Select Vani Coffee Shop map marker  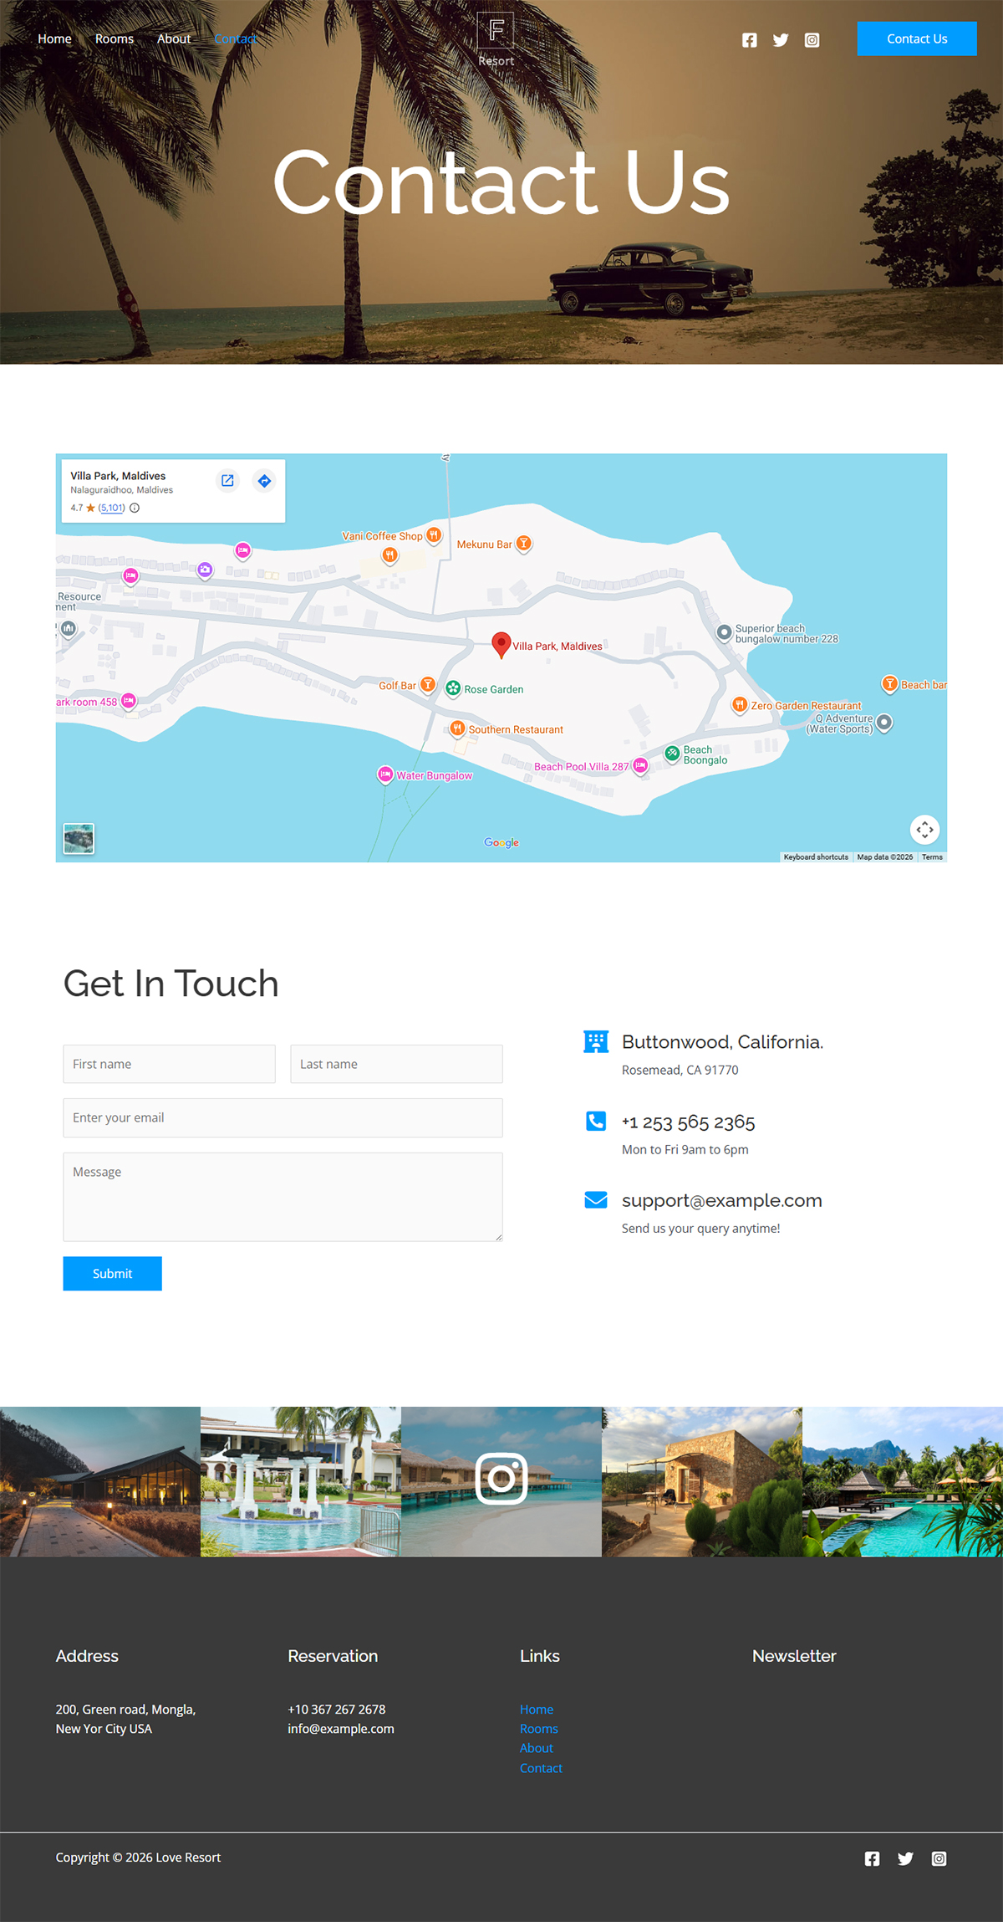coord(433,536)
